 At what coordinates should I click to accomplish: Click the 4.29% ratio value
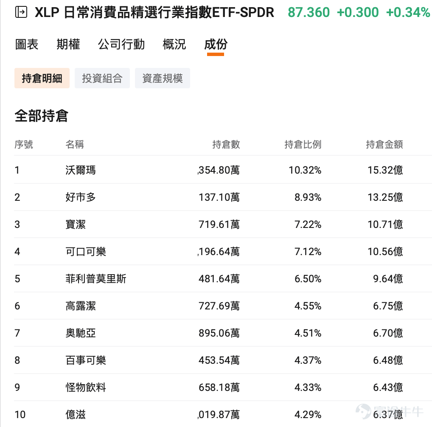308,415
